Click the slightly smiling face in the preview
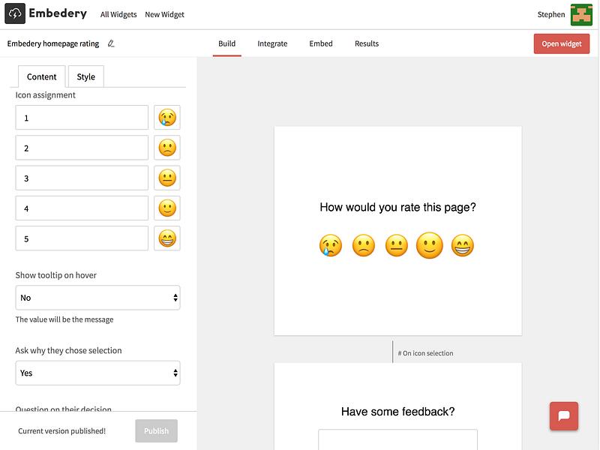600x450 pixels. coord(429,245)
